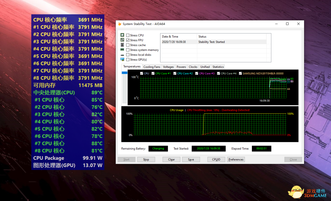
Task: Switch to the Cooling Fans tab
Action: [152, 67]
